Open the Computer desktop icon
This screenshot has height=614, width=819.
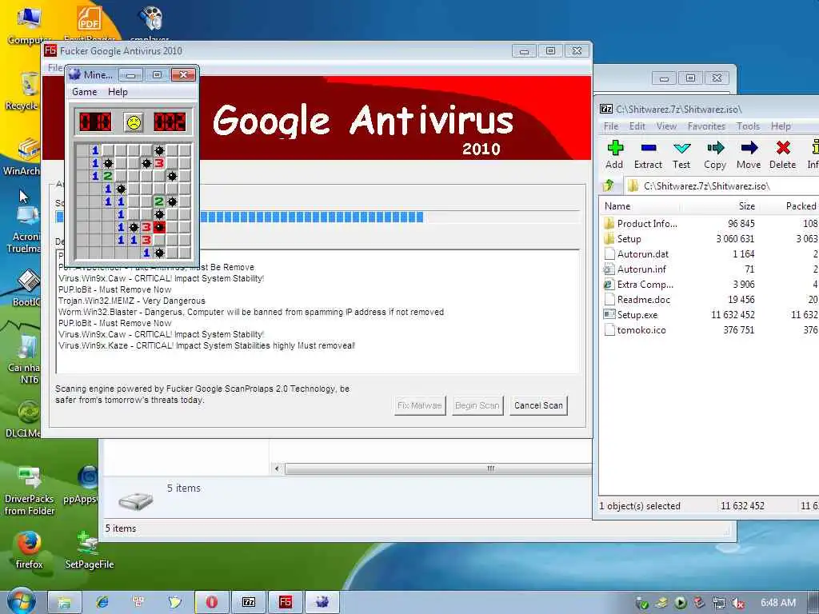29,25
